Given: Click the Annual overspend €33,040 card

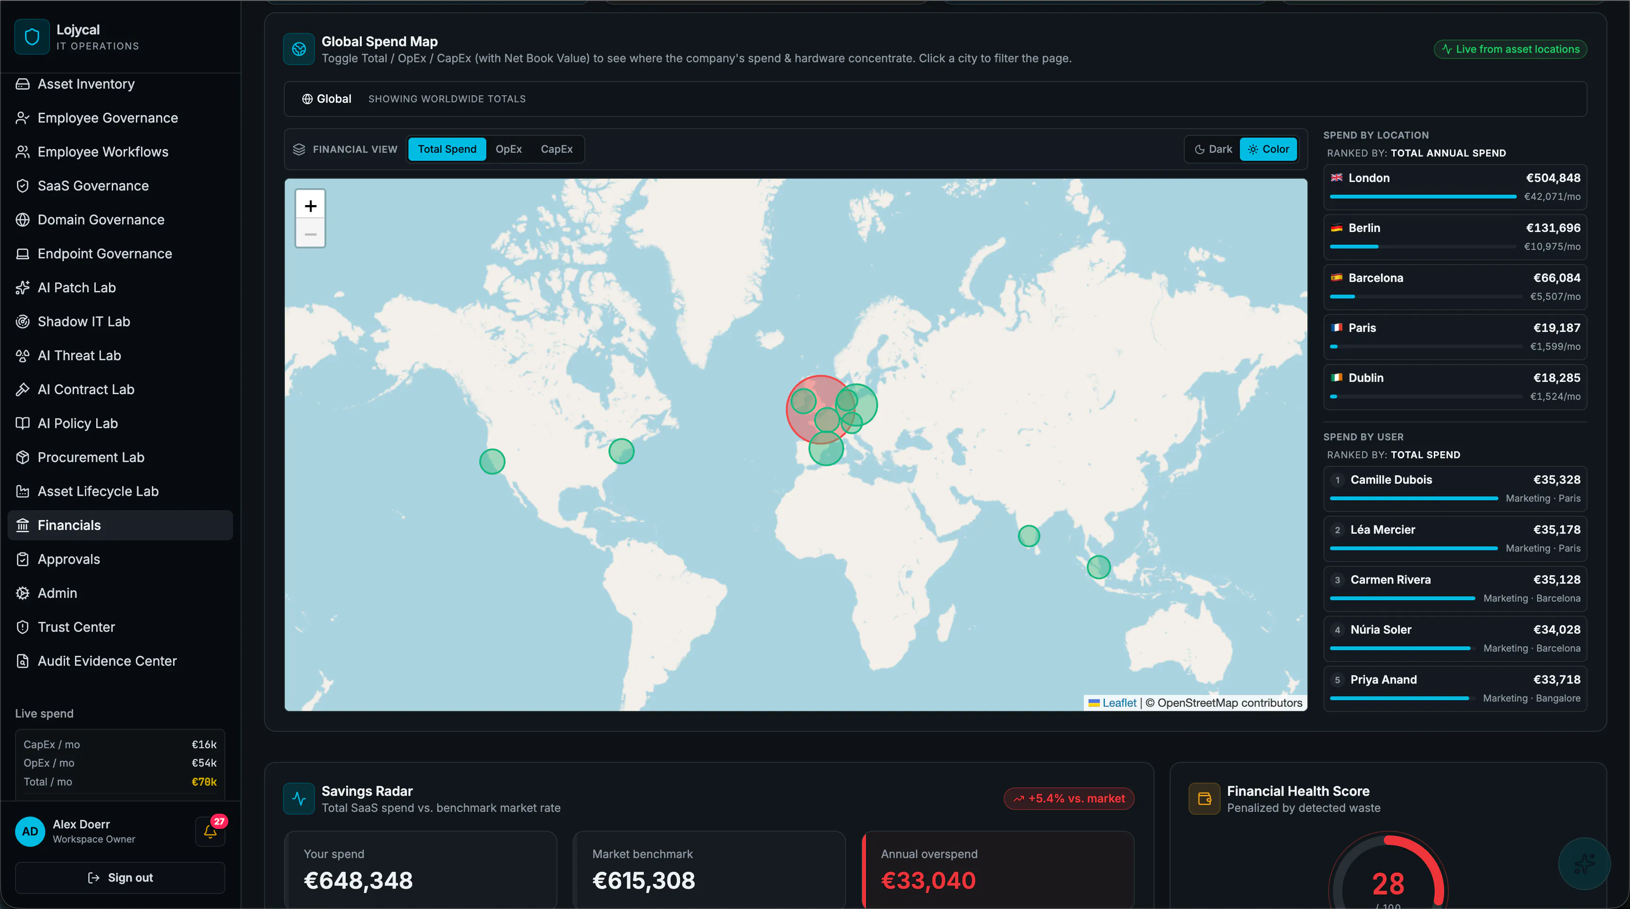Looking at the screenshot, I should coord(998,870).
